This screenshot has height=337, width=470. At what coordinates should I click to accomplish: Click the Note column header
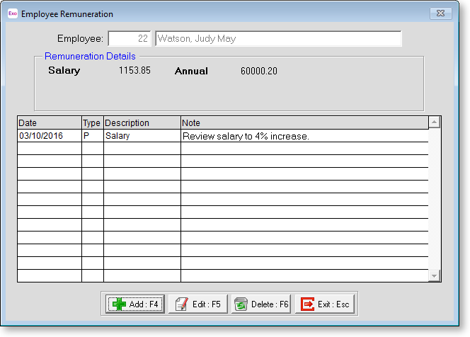click(304, 123)
